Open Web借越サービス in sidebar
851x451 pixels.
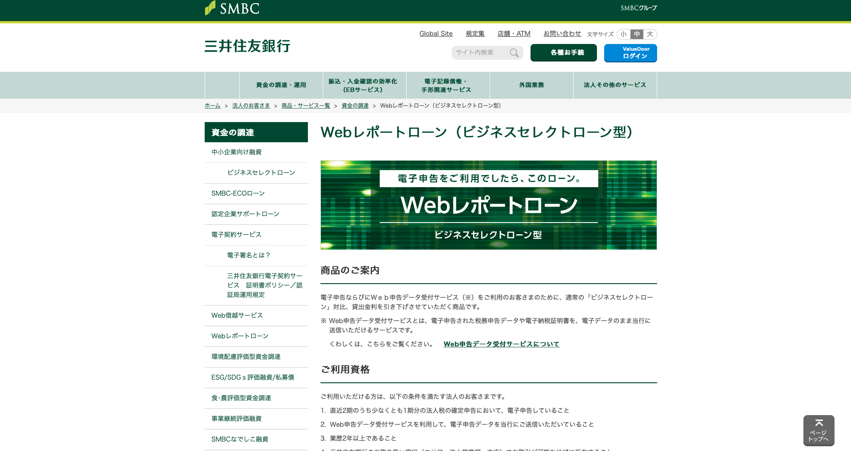(x=256, y=316)
